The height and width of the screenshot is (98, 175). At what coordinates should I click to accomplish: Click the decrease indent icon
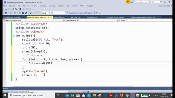13,9
